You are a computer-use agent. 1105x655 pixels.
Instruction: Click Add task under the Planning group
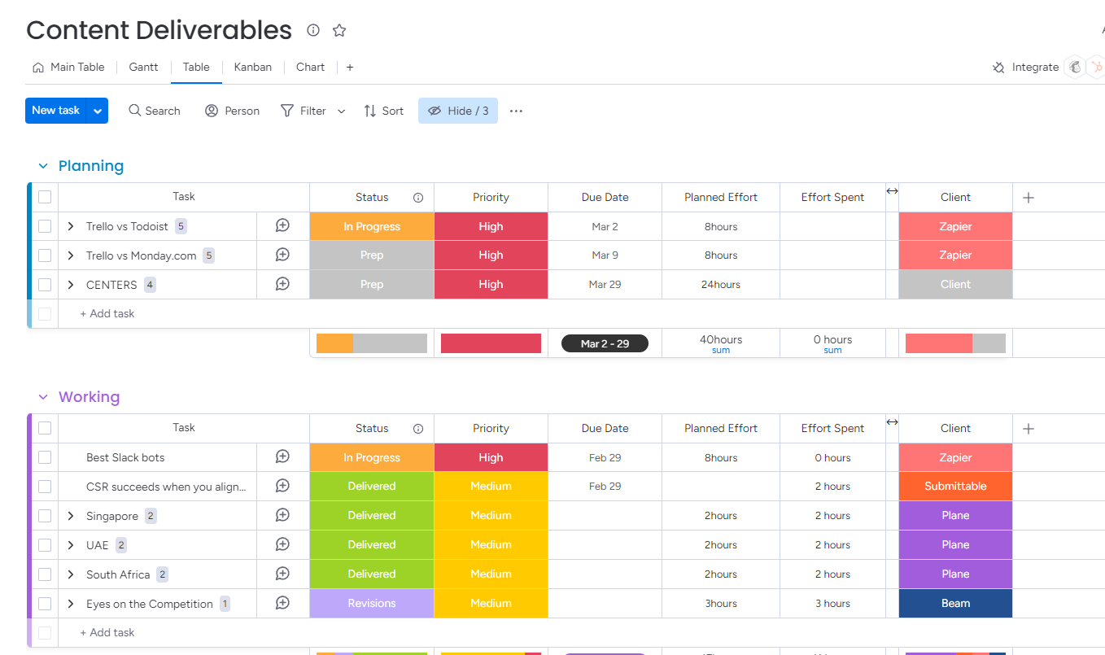[x=107, y=313]
